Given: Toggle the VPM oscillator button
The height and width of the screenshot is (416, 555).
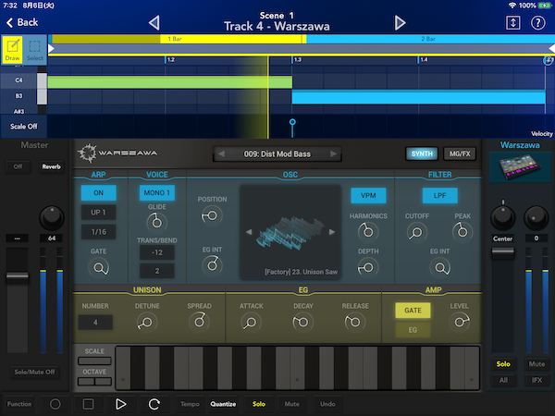Looking at the screenshot, I should (x=368, y=196).
